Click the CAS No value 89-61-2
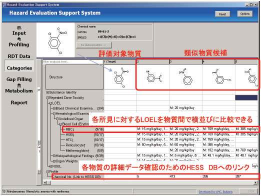Image resolution: width=261 pixels, height=196 pixels. coord(103,31)
